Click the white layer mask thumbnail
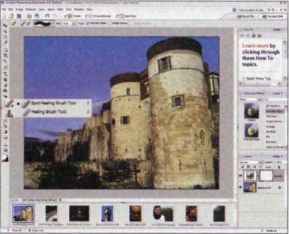Viewport: 289px width, 234px height. click(x=266, y=175)
